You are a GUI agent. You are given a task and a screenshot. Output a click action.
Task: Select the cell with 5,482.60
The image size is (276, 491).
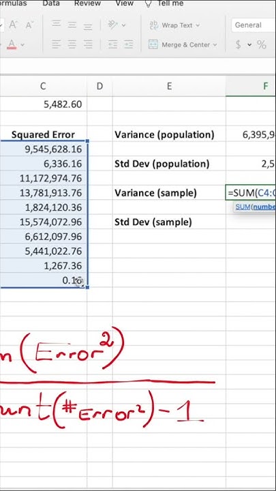click(43, 104)
